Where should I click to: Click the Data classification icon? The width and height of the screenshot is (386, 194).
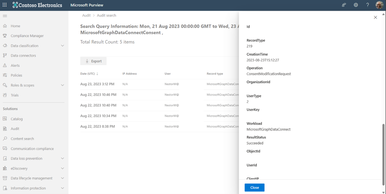point(5,46)
